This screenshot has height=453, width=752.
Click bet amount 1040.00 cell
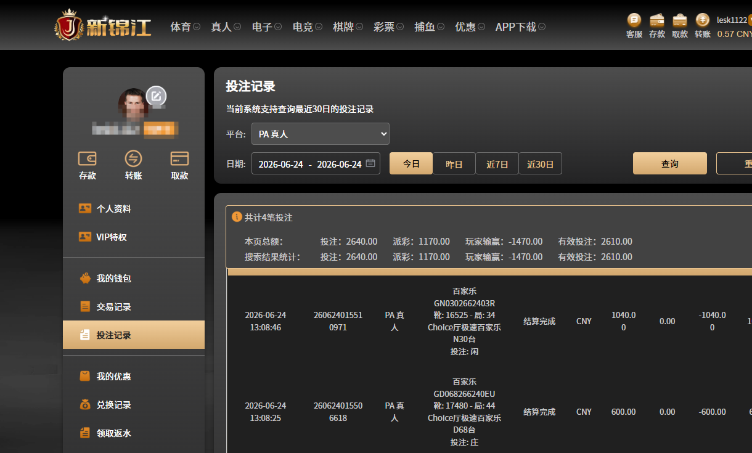click(623, 321)
